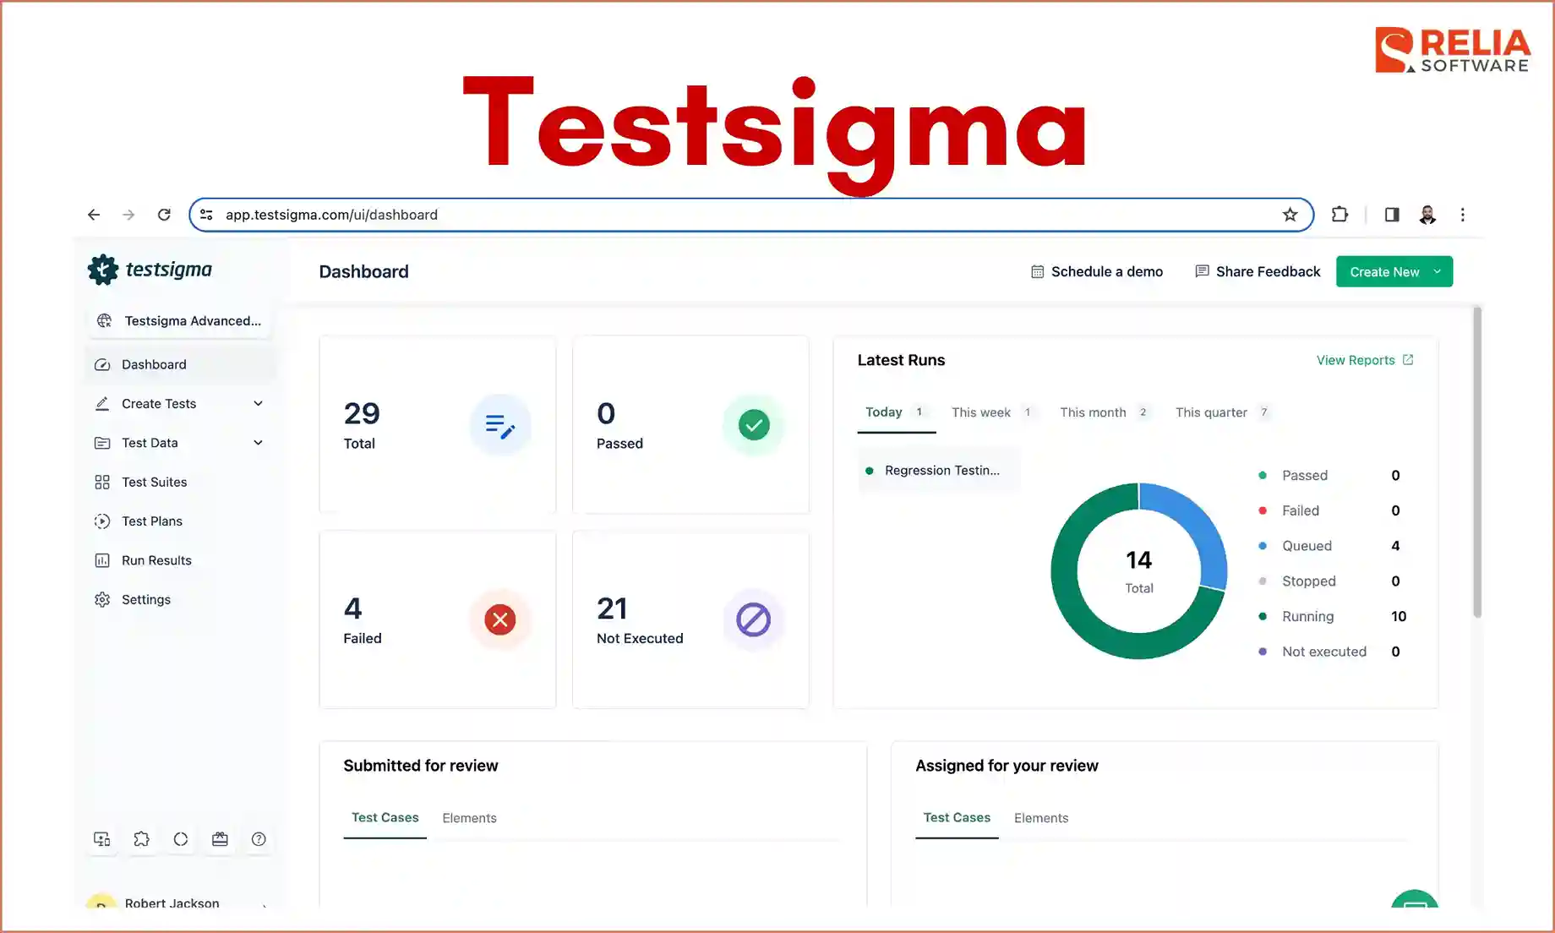This screenshot has width=1555, height=933.
Task: Open Test Plans via its play icon
Action: 102,521
